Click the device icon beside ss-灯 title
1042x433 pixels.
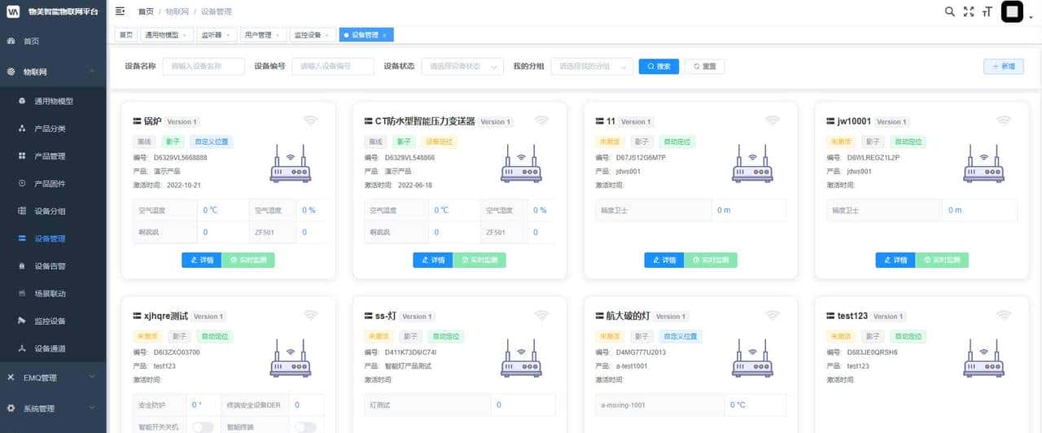369,316
